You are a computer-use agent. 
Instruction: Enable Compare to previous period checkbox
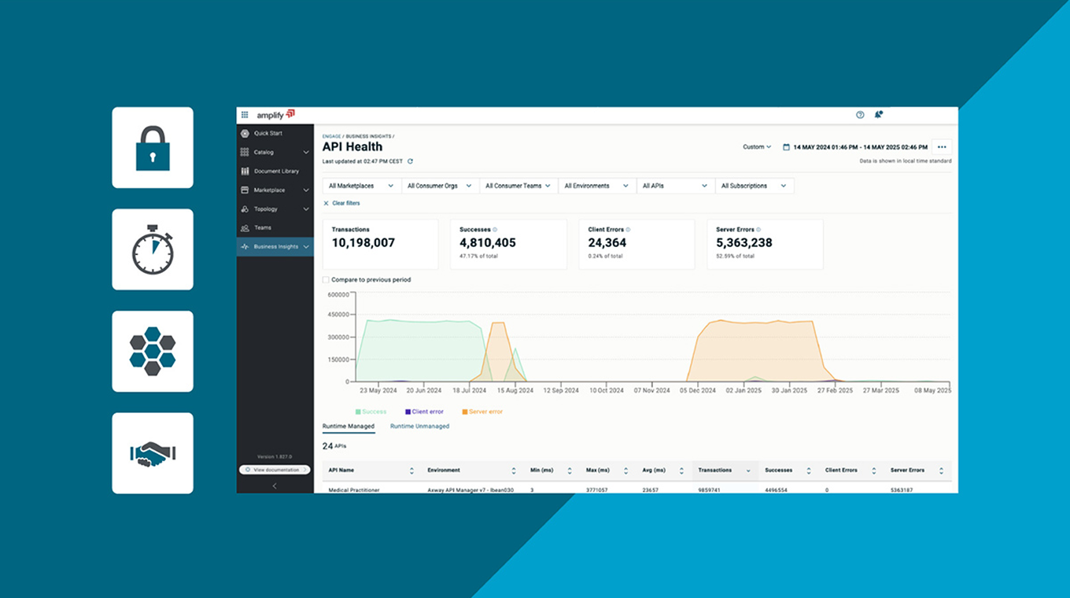point(327,279)
